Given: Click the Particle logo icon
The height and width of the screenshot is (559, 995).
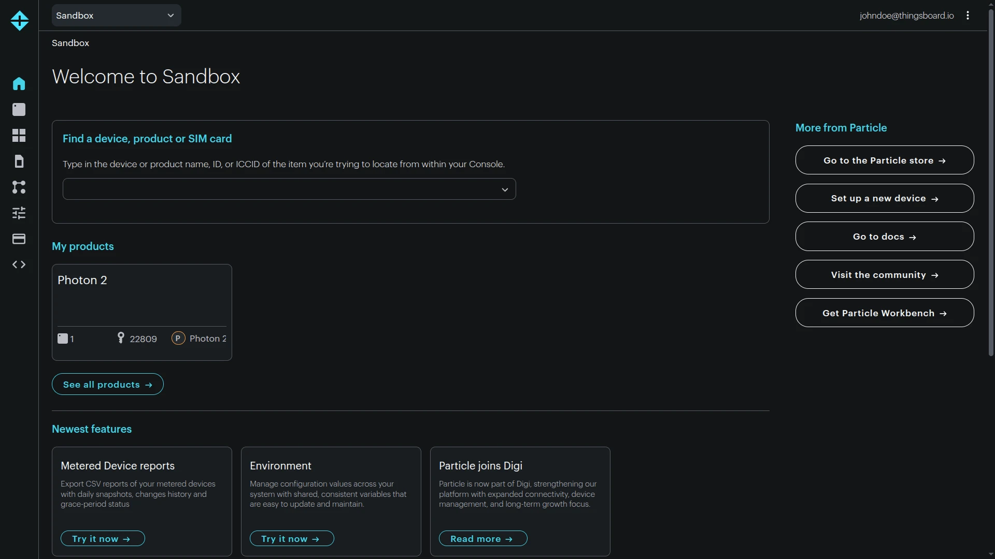Looking at the screenshot, I should pyautogui.click(x=19, y=21).
